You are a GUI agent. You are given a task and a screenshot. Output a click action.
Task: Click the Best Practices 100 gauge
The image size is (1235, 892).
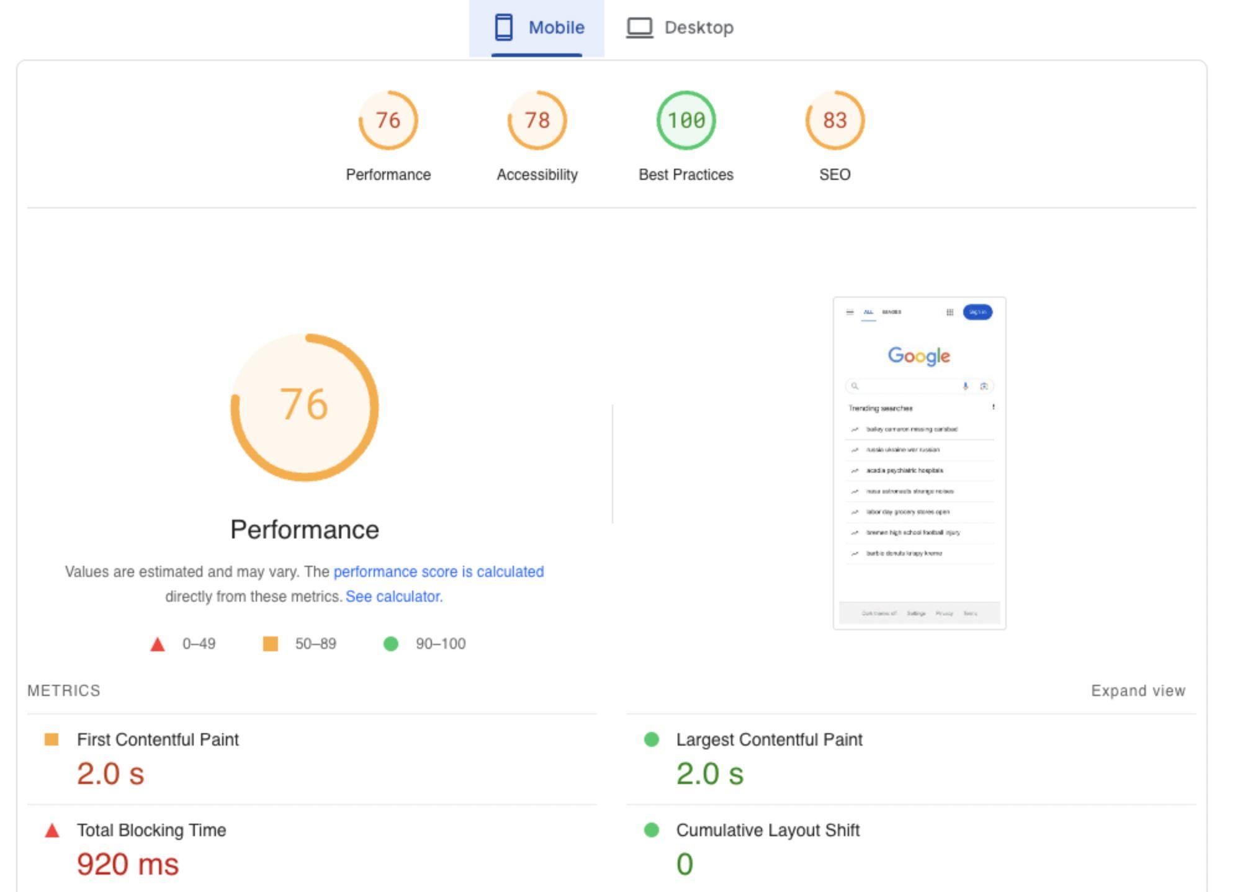686,120
